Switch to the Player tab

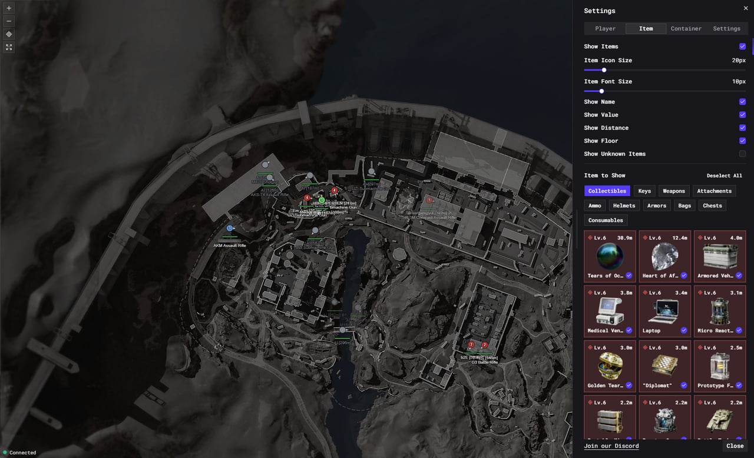(605, 28)
